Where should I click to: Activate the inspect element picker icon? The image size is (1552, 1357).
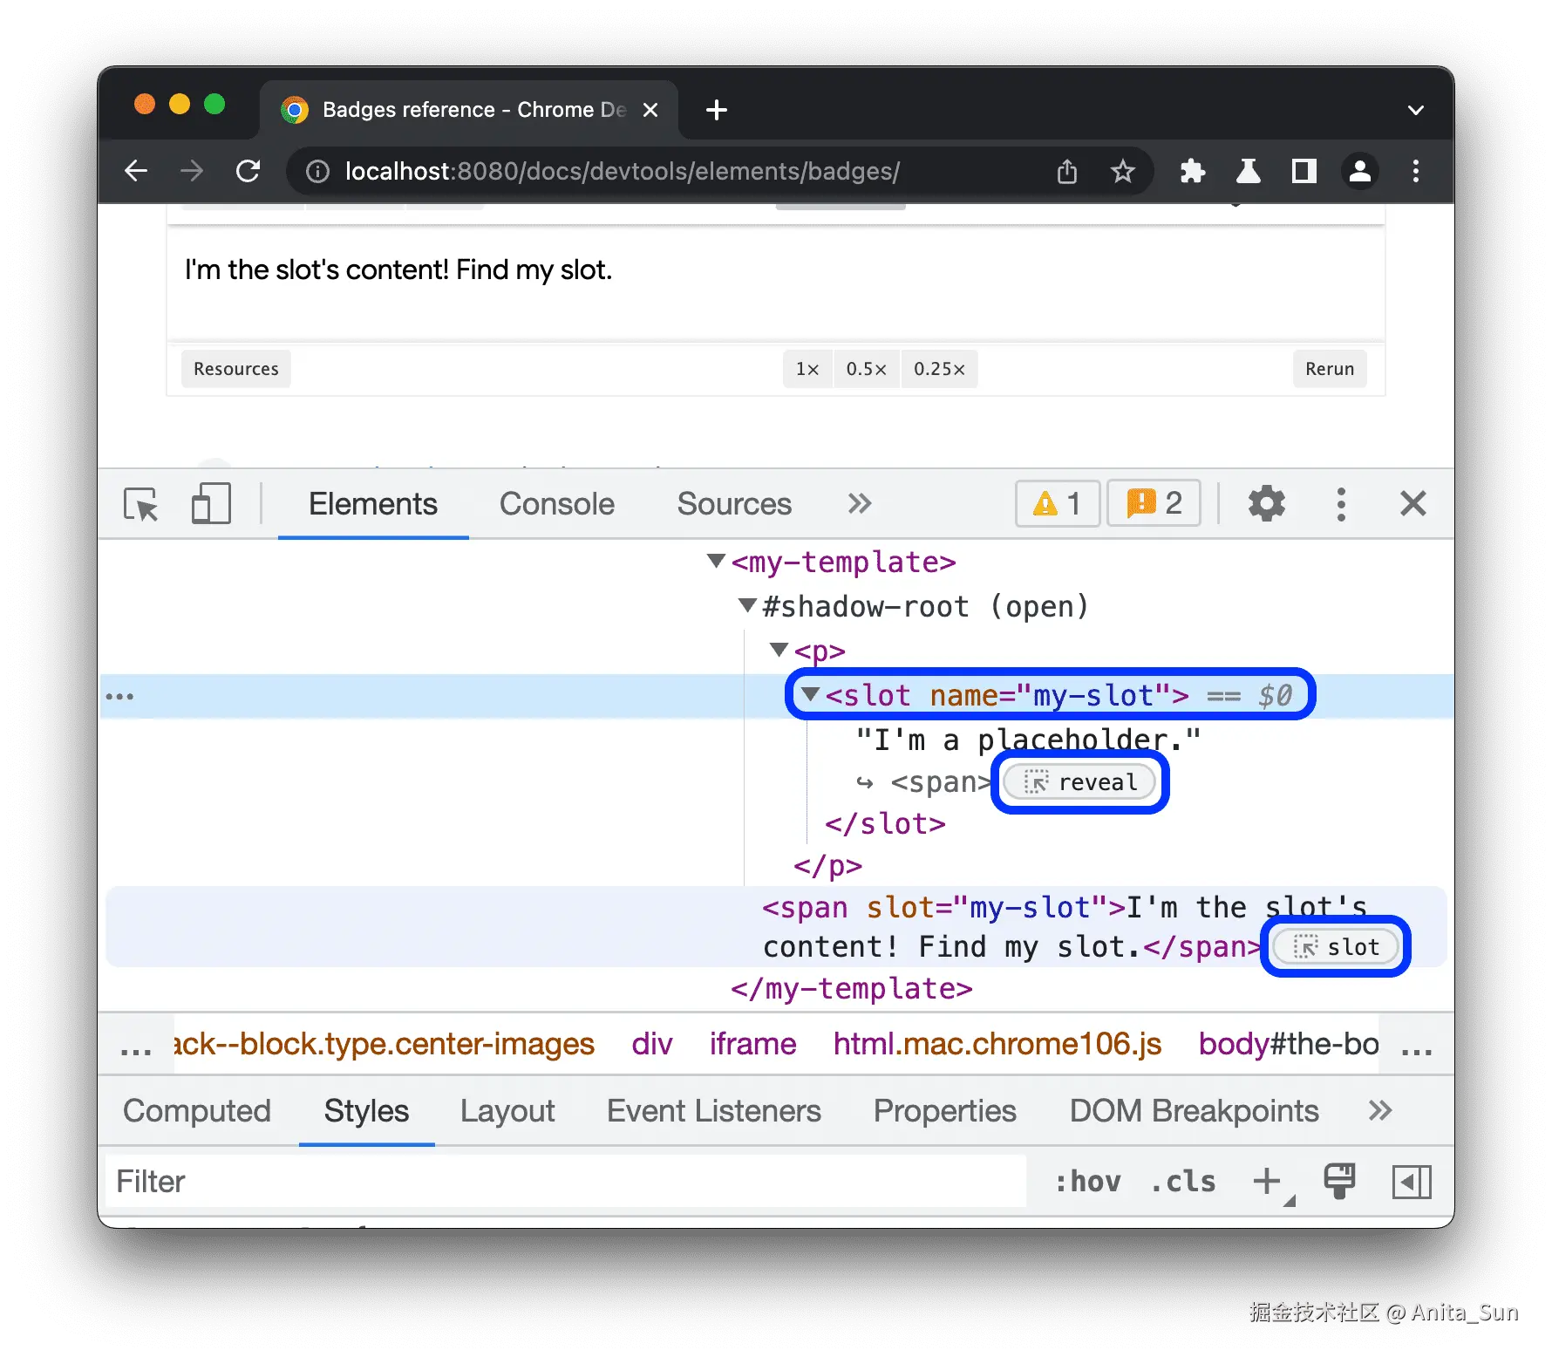[x=141, y=504]
